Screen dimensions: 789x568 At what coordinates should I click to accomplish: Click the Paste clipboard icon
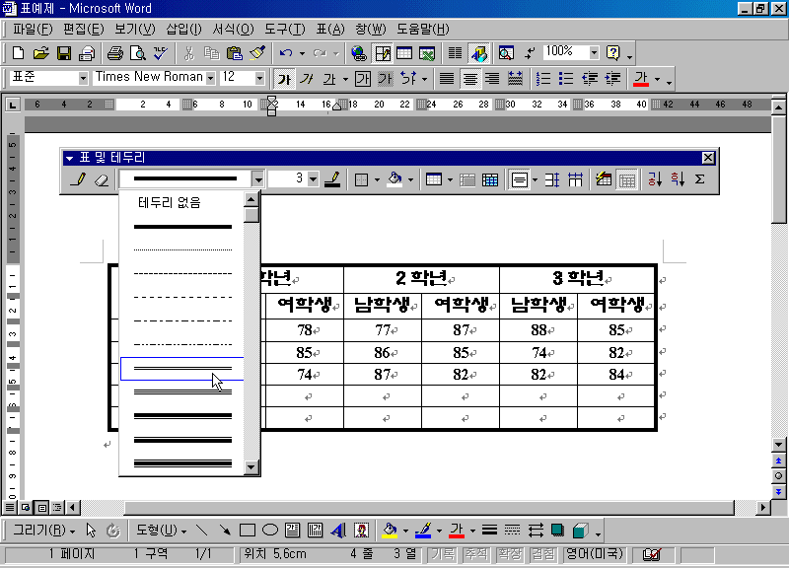coord(235,53)
